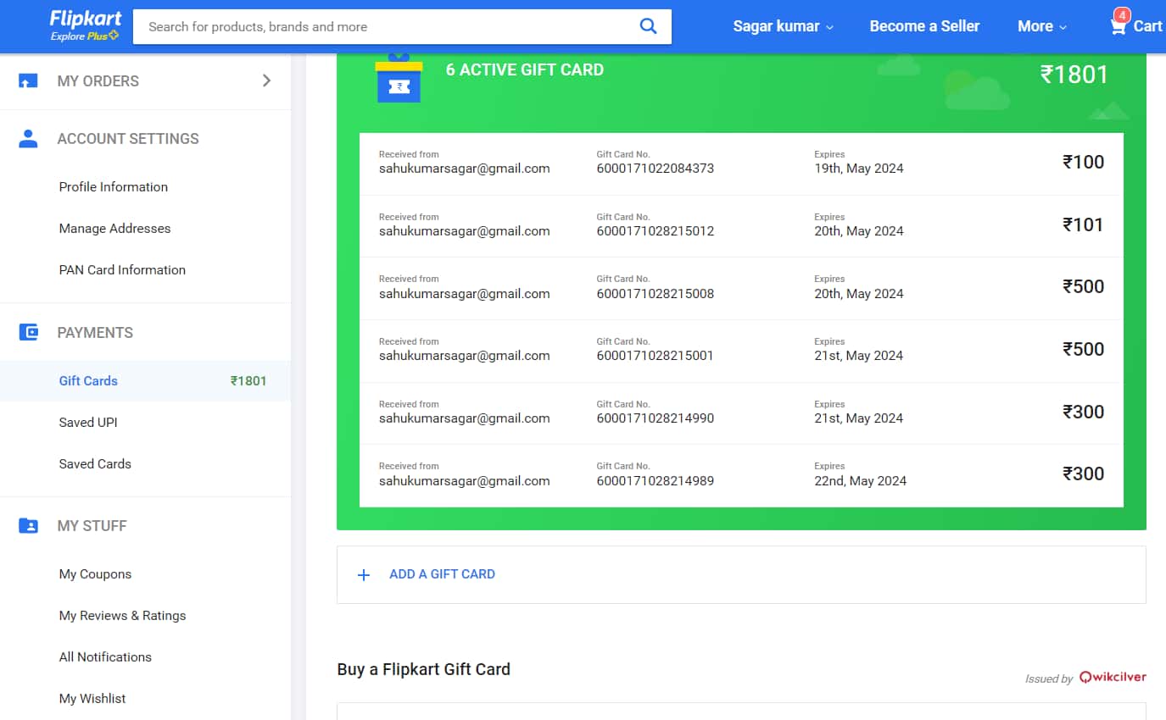Click MY ORDERS heading
The height and width of the screenshot is (720, 1166).
pos(98,81)
